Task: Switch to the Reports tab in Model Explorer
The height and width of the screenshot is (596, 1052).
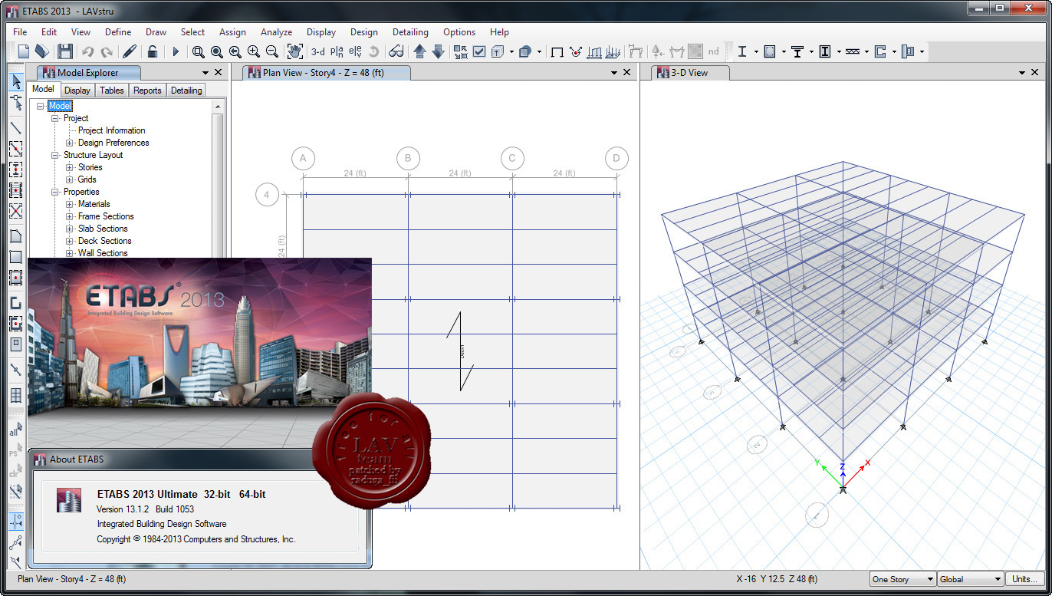Action: click(147, 90)
